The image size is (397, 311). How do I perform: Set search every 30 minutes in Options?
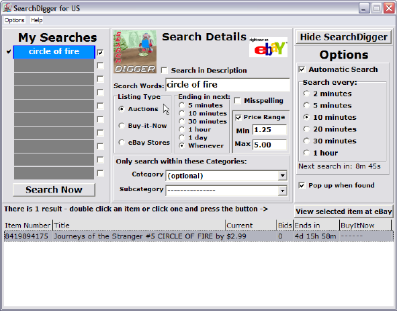tap(306, 141)
